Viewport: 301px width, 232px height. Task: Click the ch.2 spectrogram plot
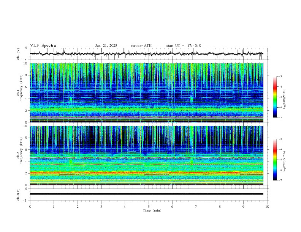(x=146, y=155)
